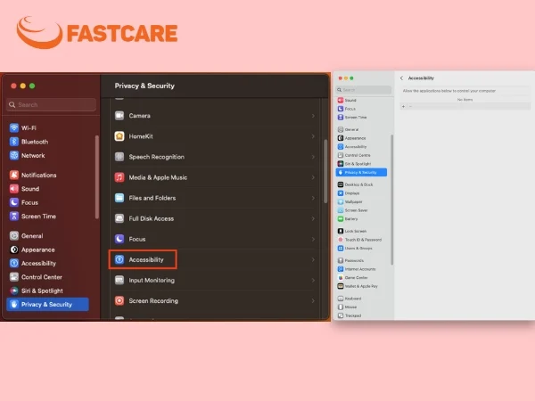Click Wallet & Apple Pay icon, light window
535x401 pixels.
[x=341, y=286]
